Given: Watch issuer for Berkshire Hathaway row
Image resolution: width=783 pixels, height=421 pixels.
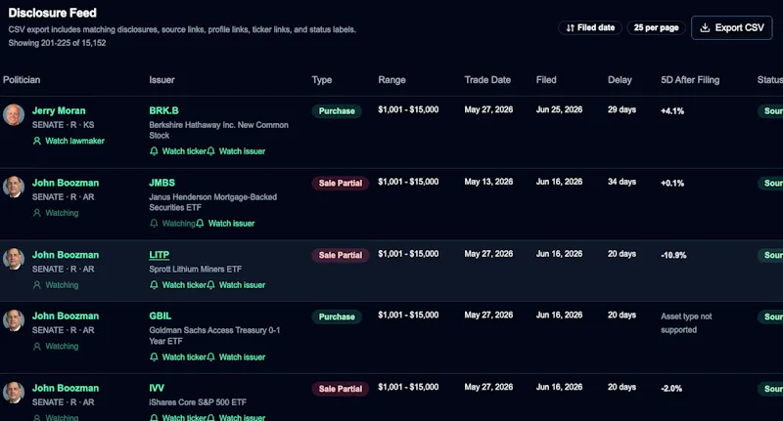Looking at the screenshot, I should tap(236, 151).
